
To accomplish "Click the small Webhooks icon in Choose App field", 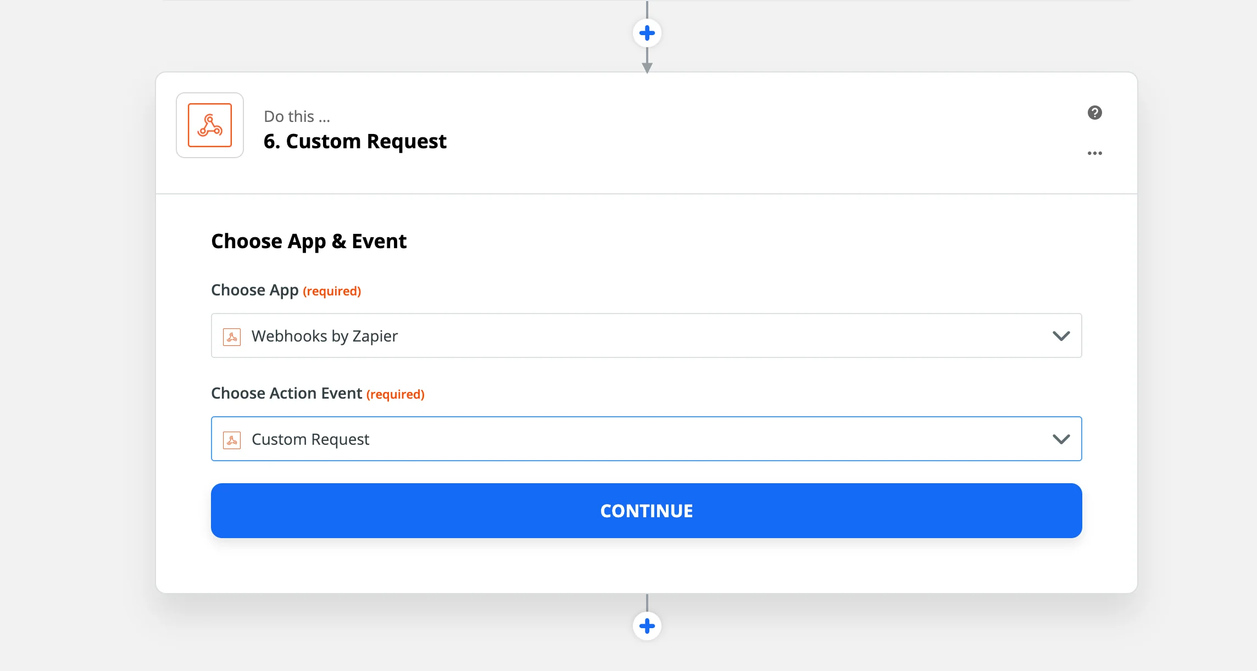I will pos(232,337).
